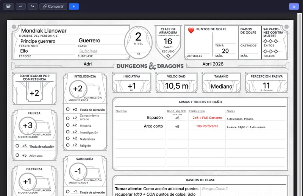
Task: Toggle the Investigación proficiency circle
Action: (x=68, y=132)
